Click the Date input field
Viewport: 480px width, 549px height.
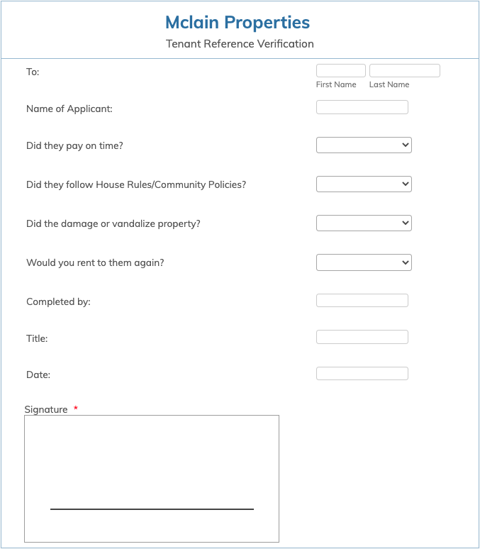(362, 374)
